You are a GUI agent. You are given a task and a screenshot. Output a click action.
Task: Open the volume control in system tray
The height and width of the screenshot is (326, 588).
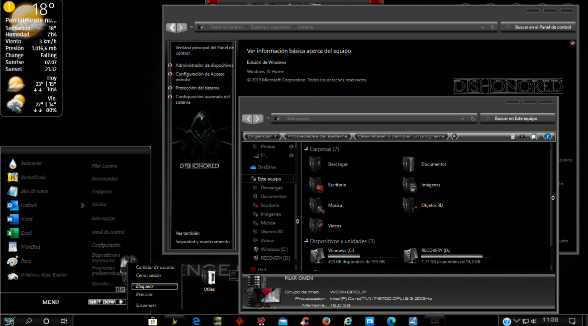click(534, 321)
